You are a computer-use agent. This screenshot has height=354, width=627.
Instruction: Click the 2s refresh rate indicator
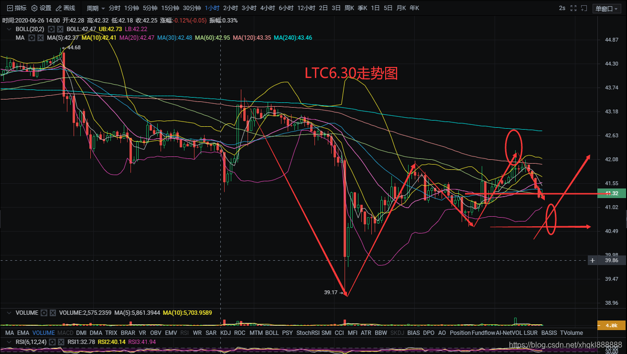(x=562, y=8)
